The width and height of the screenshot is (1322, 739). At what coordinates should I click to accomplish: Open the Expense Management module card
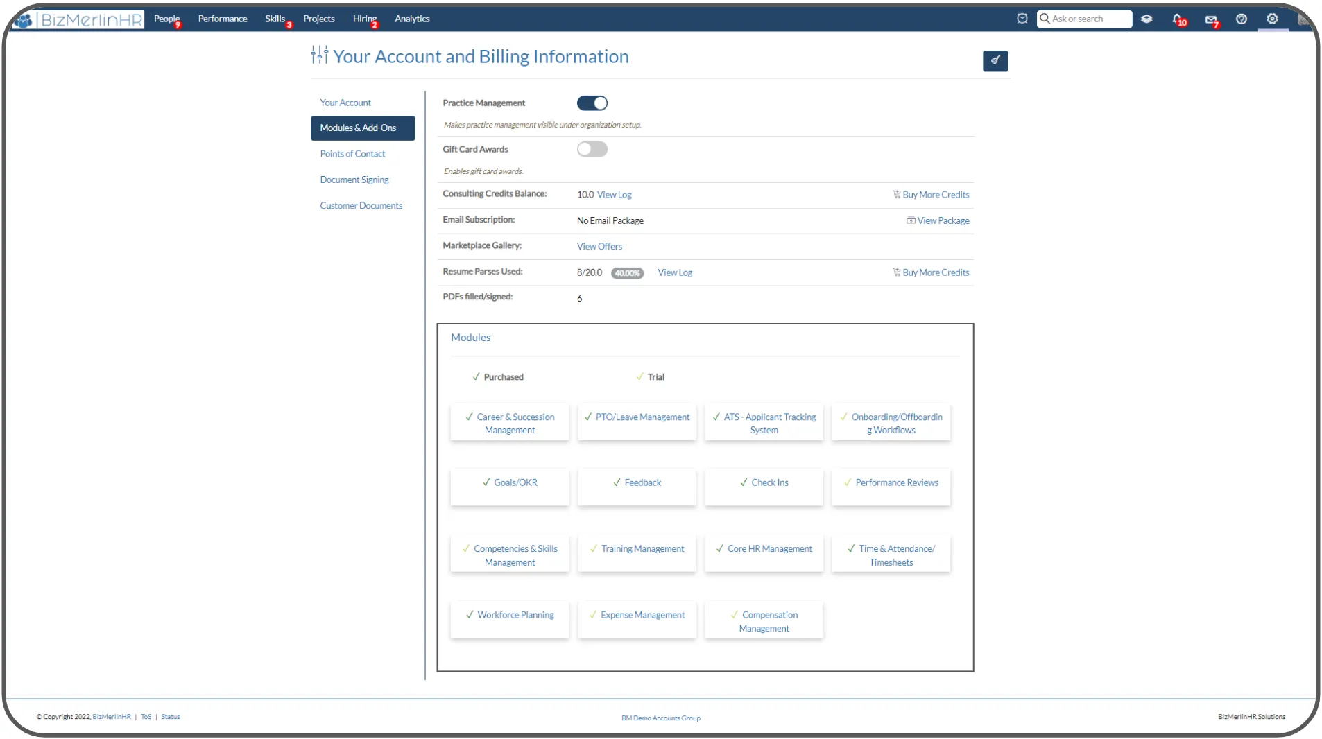point(637,620)
